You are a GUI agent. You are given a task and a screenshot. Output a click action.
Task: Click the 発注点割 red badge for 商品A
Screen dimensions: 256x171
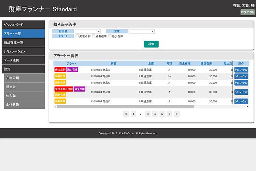(60, 70)
